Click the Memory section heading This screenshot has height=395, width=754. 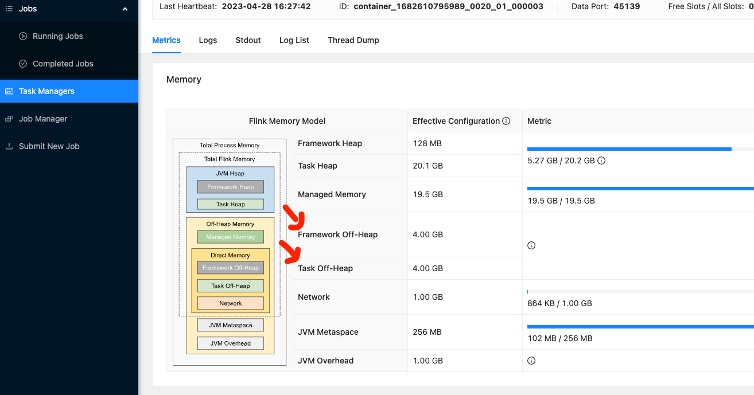tap(184, 80)
